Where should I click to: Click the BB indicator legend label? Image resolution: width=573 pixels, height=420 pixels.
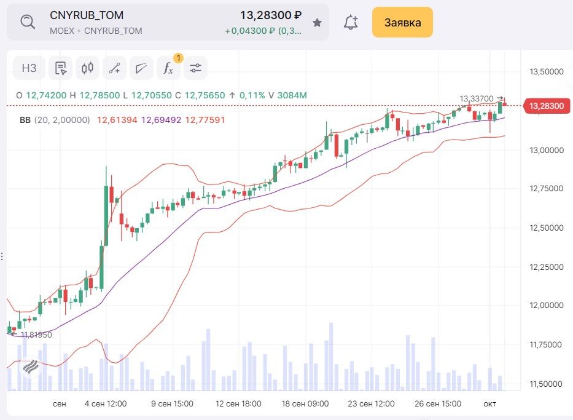point(25,120)
